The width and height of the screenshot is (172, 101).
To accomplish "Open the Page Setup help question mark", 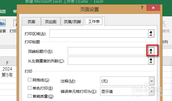I will tap(142, 8).
